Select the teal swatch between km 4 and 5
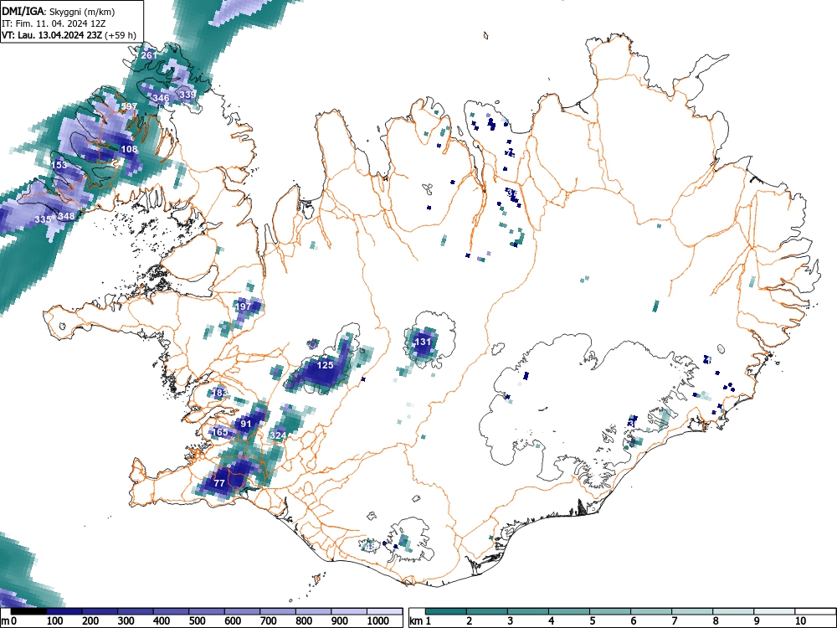Screen dimensions: 837x628 point(569,611)
